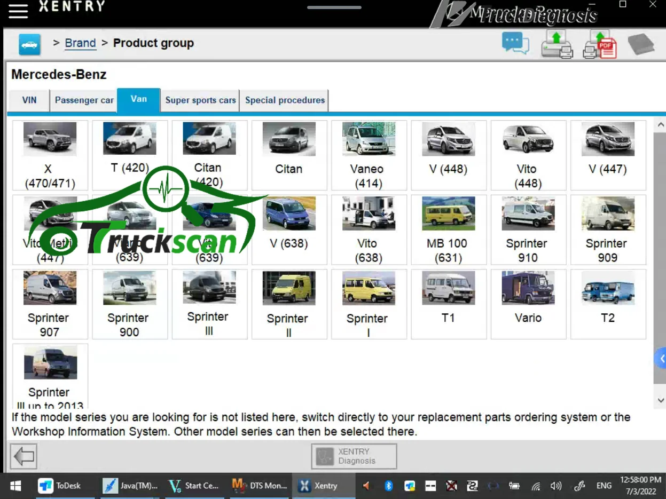
Task: Pick Sprinter III up to 2013 tile
Action: [50, 376]
